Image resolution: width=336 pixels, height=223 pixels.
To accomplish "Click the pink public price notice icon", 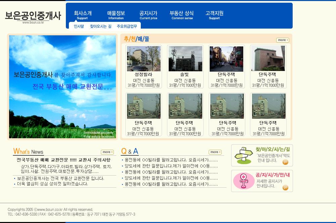I will point(244,181).
